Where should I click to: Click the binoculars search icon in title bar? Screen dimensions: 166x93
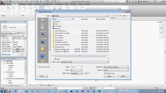[127, 2]
